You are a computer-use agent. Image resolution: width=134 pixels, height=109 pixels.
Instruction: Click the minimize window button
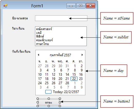[x=71, y=6]
